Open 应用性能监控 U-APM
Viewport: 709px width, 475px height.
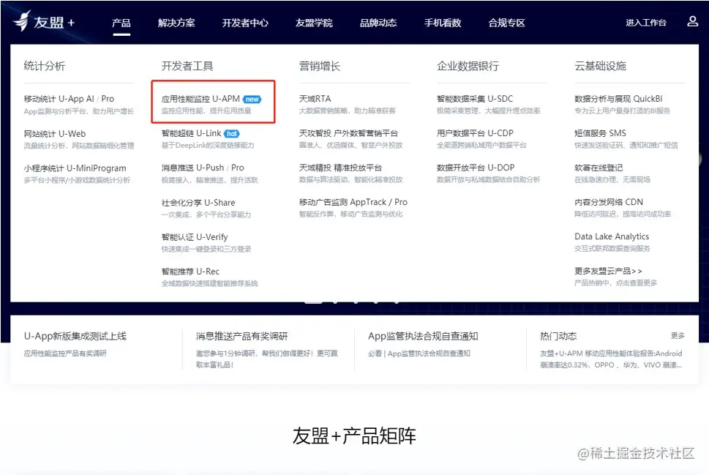point(200,99)
